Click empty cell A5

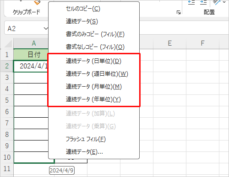(31, 100)
